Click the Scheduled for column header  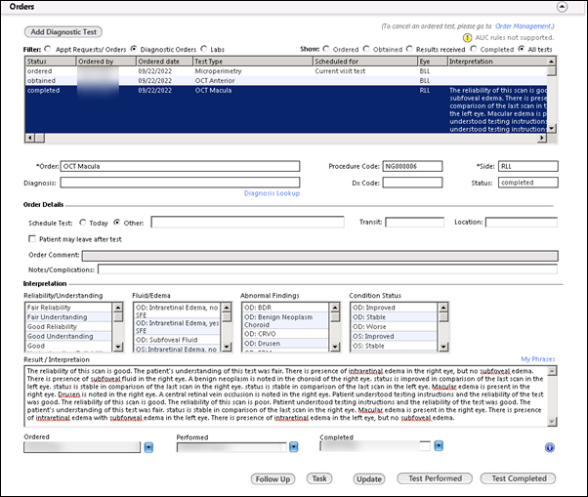click(365, 62)
